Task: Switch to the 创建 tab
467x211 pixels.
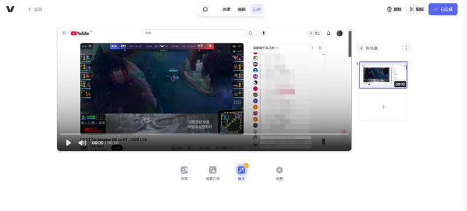Action: tap(226, 9)
